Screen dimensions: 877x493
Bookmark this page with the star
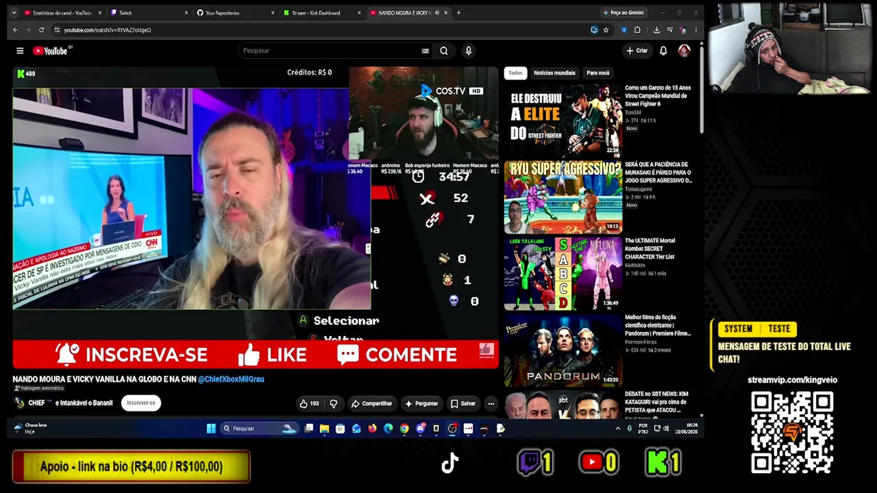point(606,30)
